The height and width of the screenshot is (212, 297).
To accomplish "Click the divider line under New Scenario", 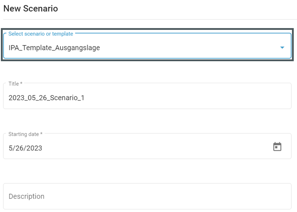I will point(150,19).
